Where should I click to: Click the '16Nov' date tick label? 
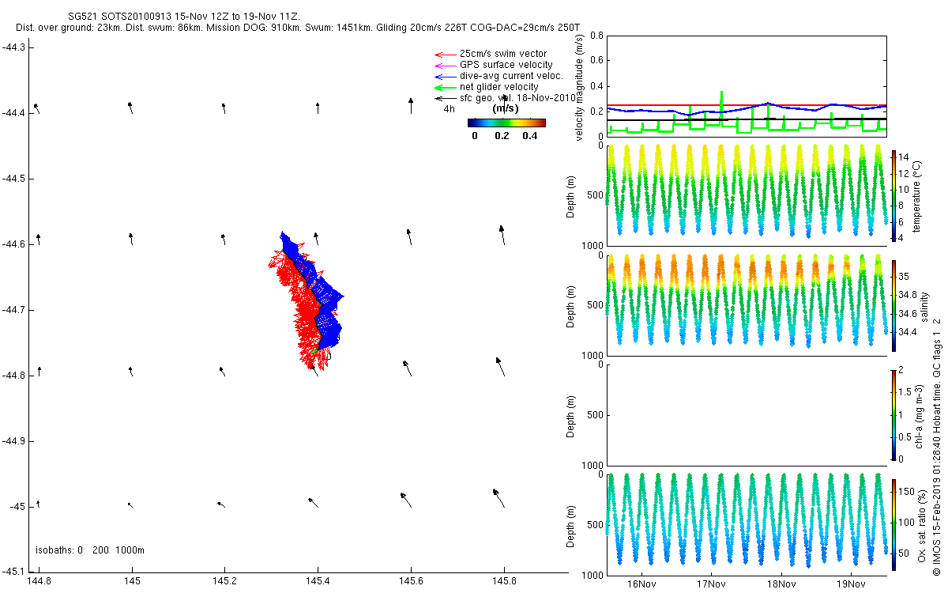pos(641,584)
